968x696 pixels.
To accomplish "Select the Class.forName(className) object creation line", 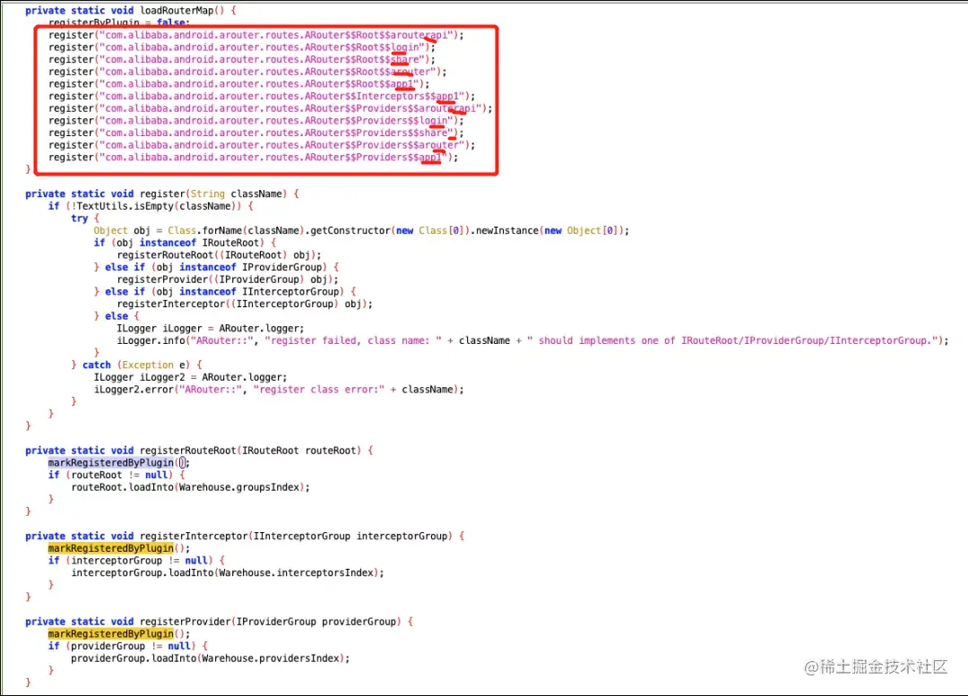I will tap(362, 231).
